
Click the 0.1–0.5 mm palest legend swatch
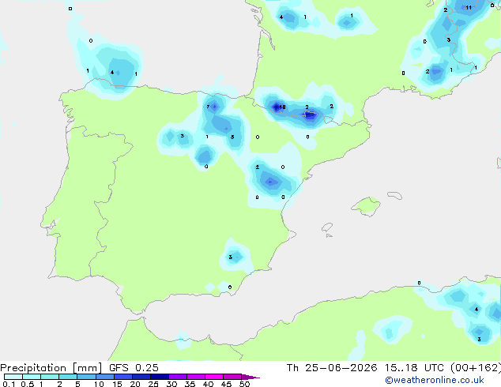(13, 377)
